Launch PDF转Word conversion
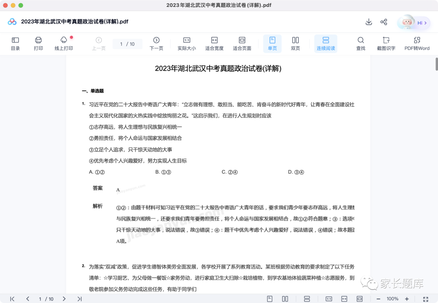This screenshot has height=303, width=438. (417, 44)
